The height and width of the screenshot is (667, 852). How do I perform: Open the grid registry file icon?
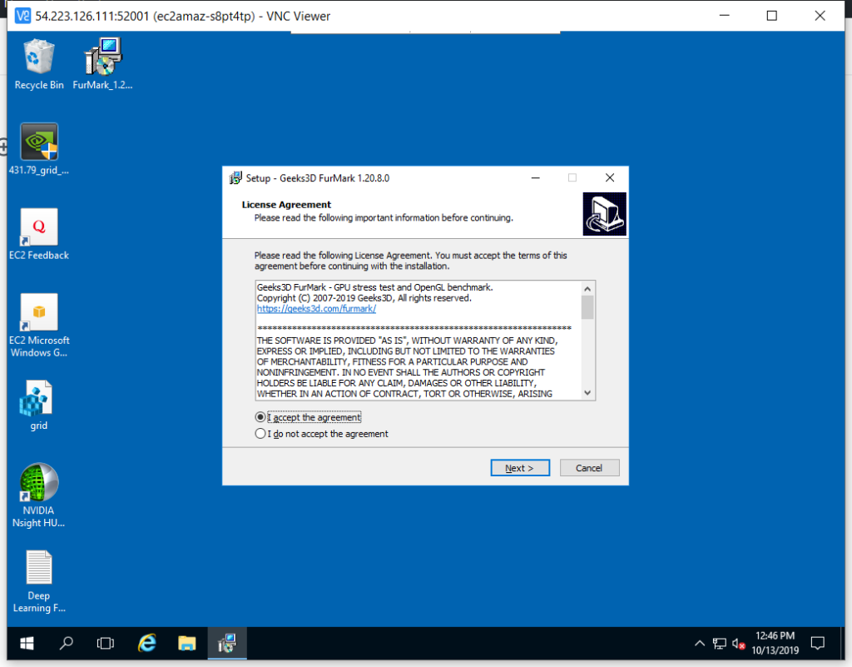[39, 398]
